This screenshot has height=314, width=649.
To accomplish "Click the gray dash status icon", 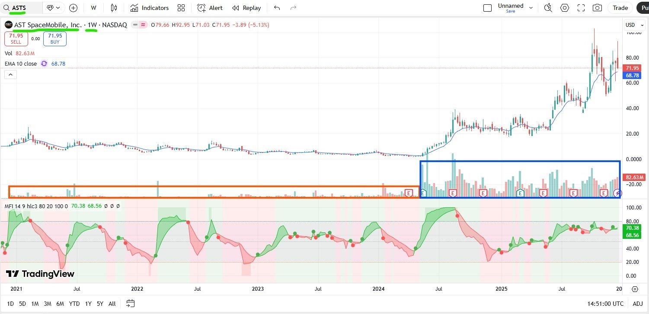I will pos(135,25).
